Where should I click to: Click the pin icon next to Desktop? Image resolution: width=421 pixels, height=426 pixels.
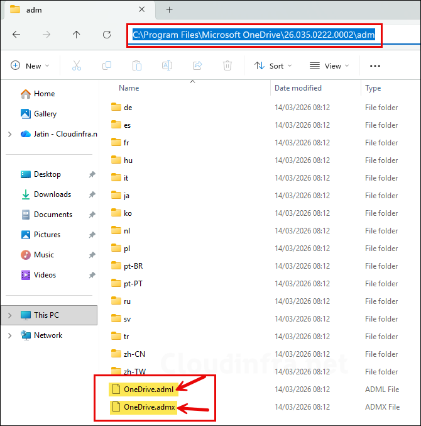tap(92, 174)
